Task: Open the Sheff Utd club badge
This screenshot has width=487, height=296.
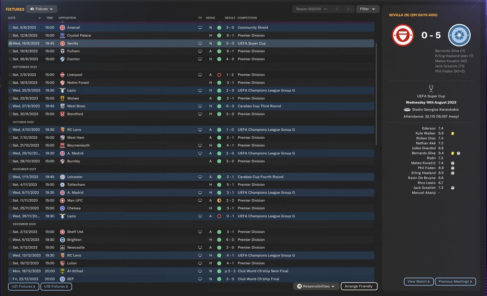Action: (62, 232)
